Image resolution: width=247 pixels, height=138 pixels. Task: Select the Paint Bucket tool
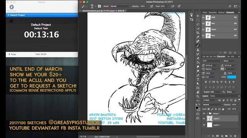click(198, 62)
